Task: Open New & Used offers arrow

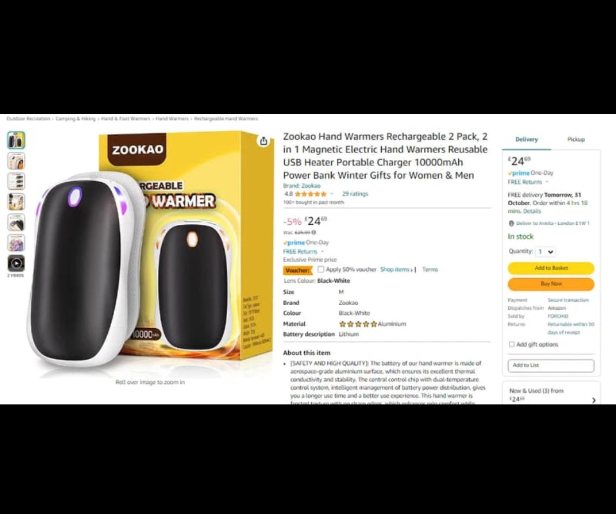Action: click(x=594, y=400)
